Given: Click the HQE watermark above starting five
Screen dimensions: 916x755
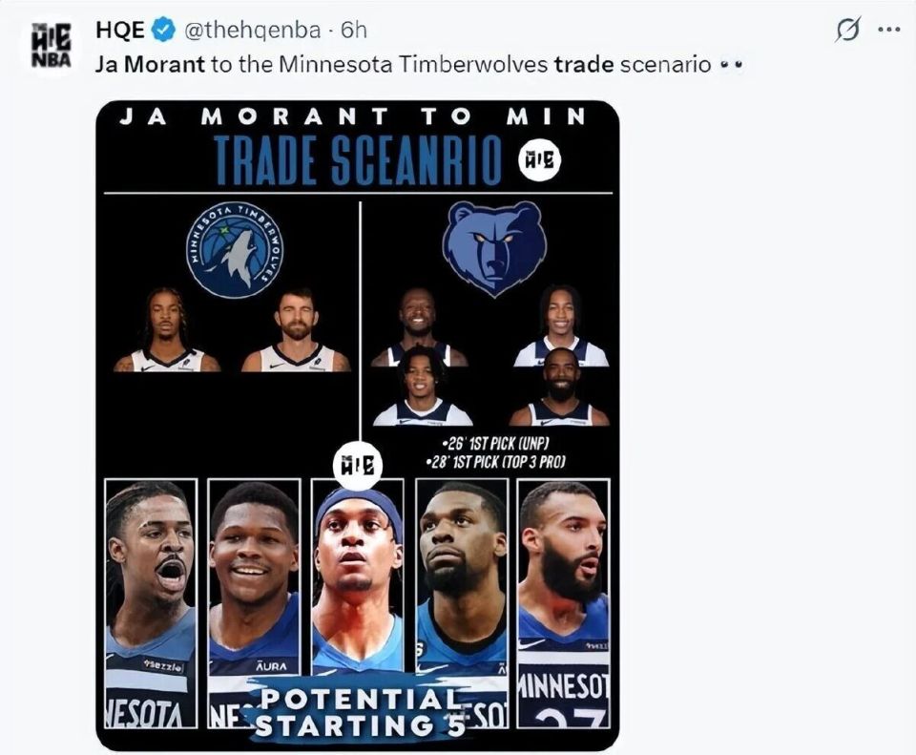Looking at the screenshot, I should 358,467.
